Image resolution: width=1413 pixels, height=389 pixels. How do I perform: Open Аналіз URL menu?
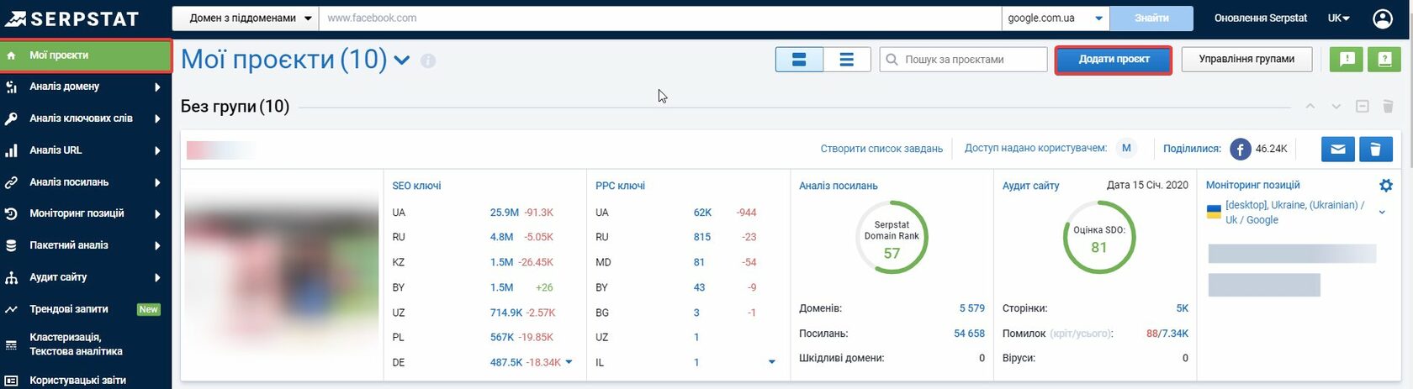coord(86,150)
